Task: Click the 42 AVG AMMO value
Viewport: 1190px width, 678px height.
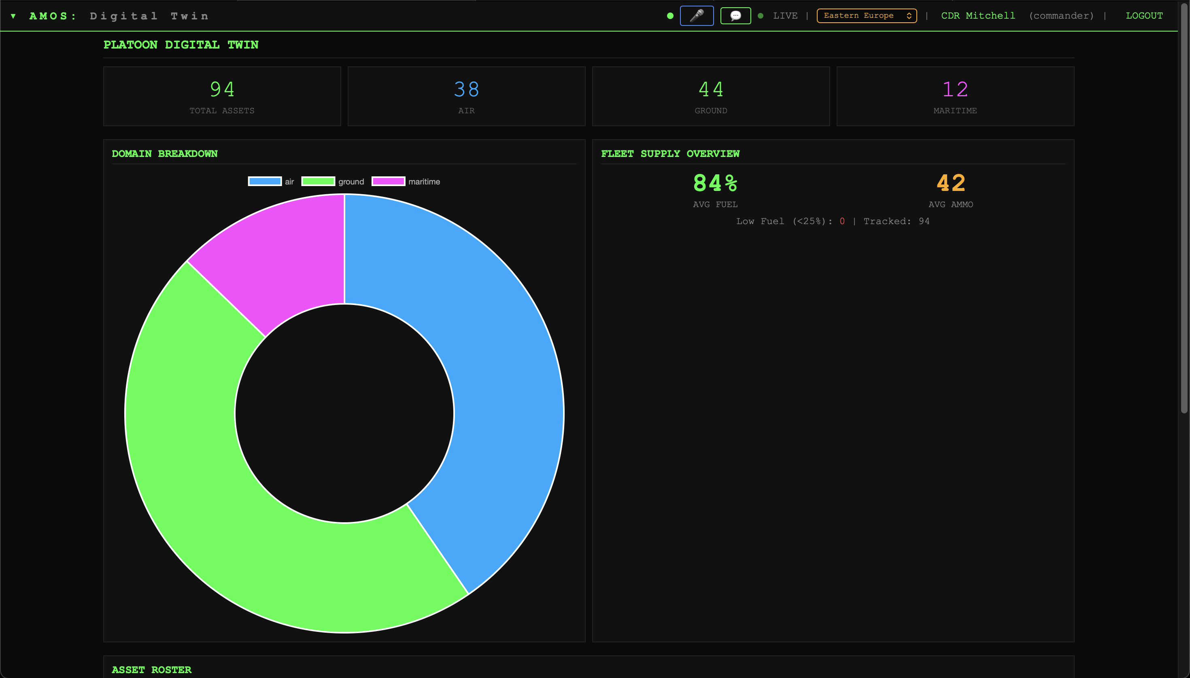Action: point(951,183)
